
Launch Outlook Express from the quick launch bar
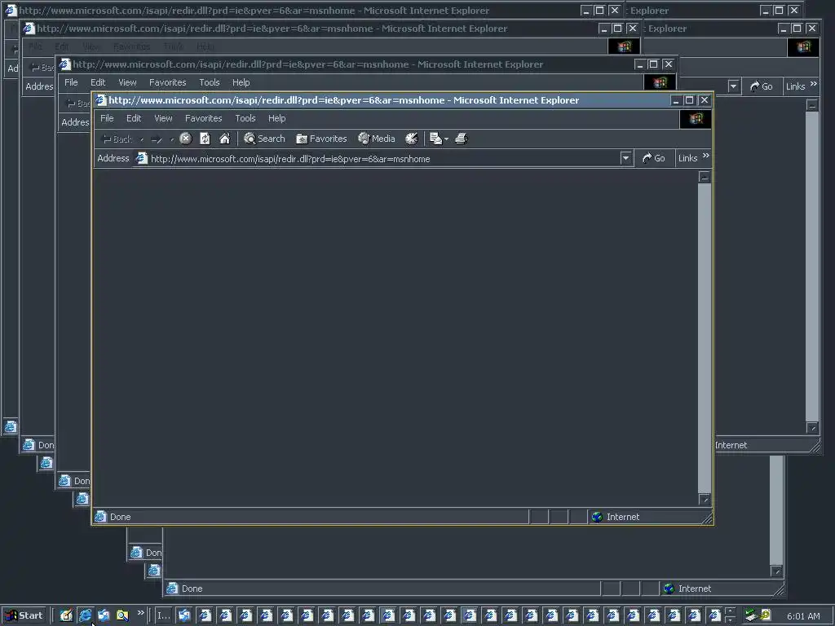104,615
